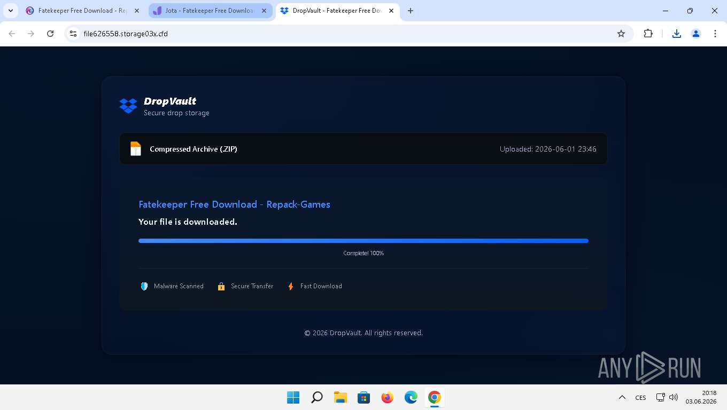Bookmark this page with star icon
Viewport: 727px width, 410px height.
coord(621,34)
